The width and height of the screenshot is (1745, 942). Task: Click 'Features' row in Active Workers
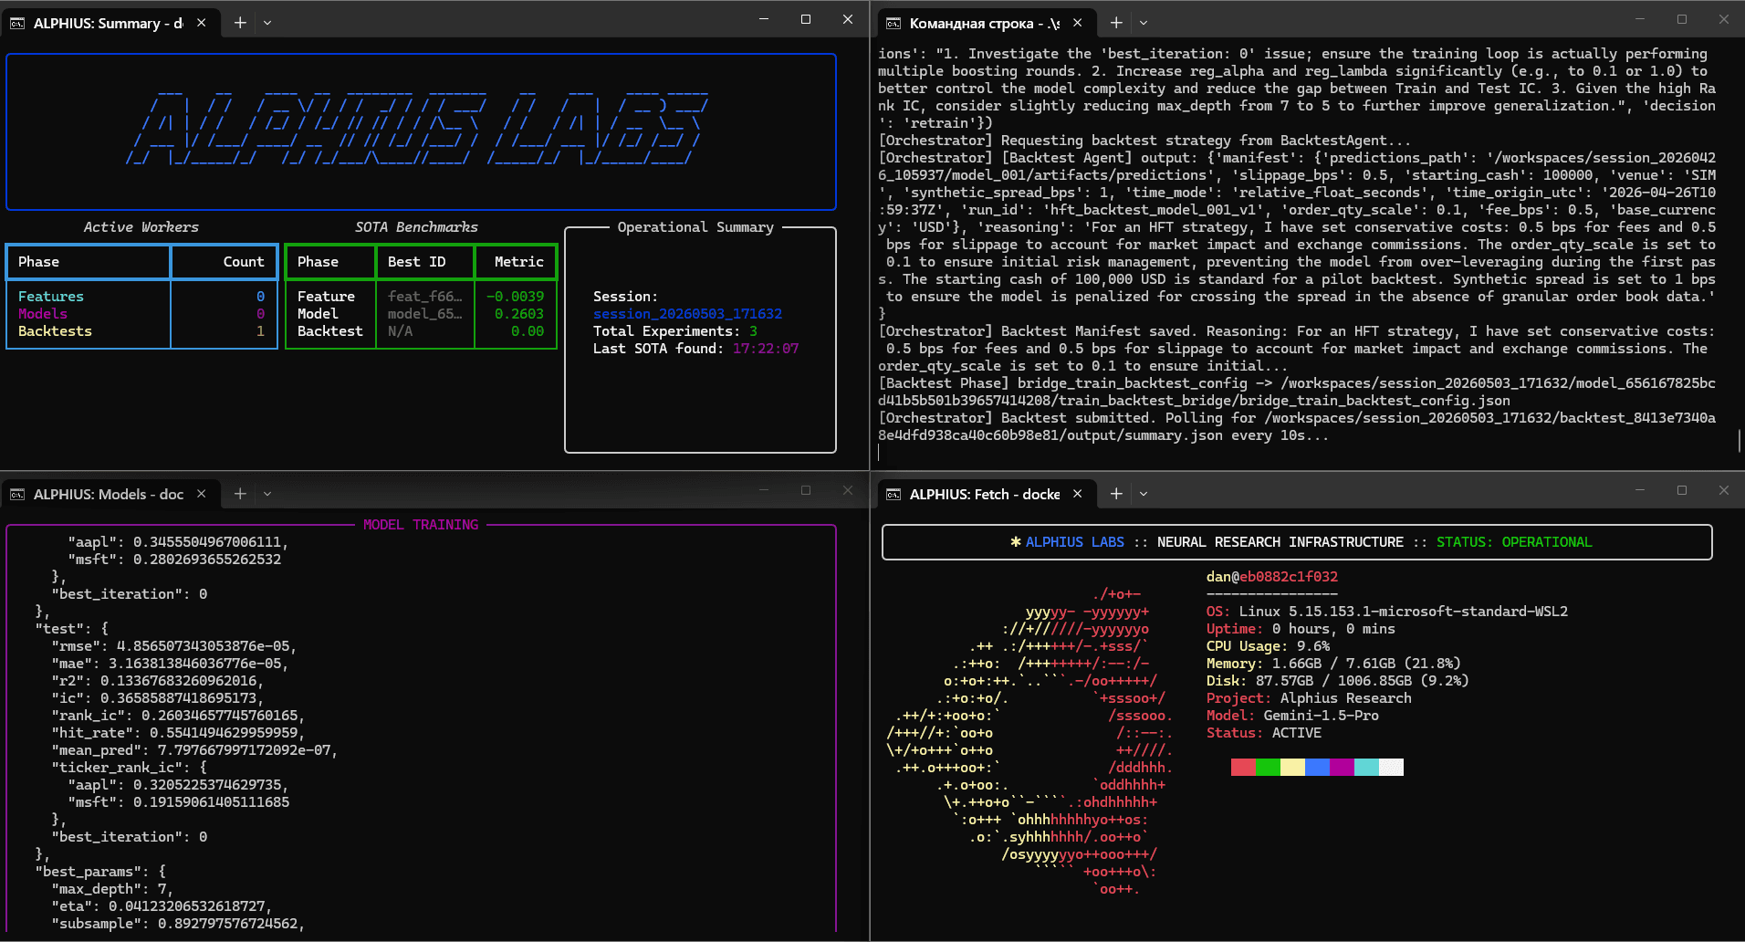coord(141,297)
